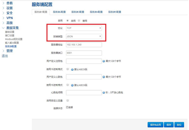Image resolution: width=189 pixels, height=130 pixels.
Task: Click help icon beside 用户定义注册包 field
Action: (104, 61)
